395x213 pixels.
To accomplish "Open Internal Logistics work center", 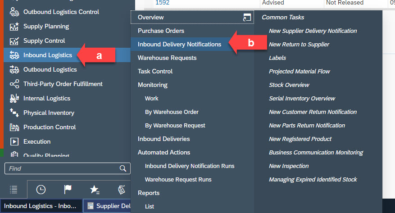I will [47, 99].
